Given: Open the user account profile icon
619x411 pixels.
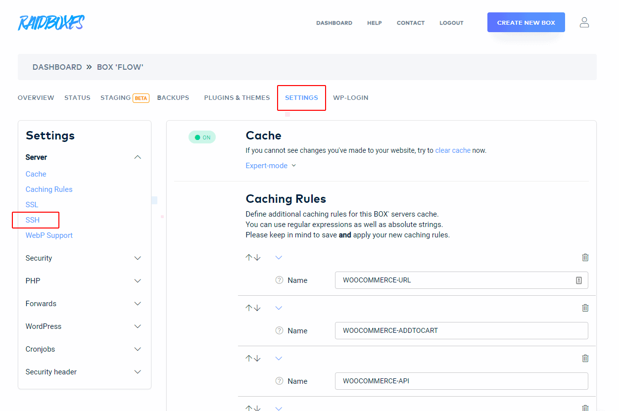Looking at the screenshot, I should tap(584, 22).
